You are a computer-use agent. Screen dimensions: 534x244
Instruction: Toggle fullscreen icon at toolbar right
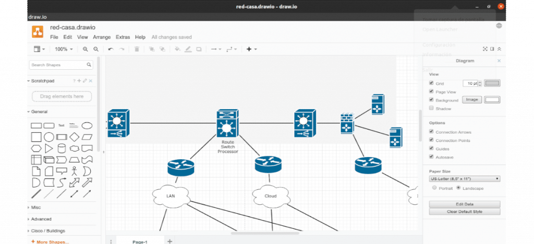pyautogui.click(x=486, y=49)
